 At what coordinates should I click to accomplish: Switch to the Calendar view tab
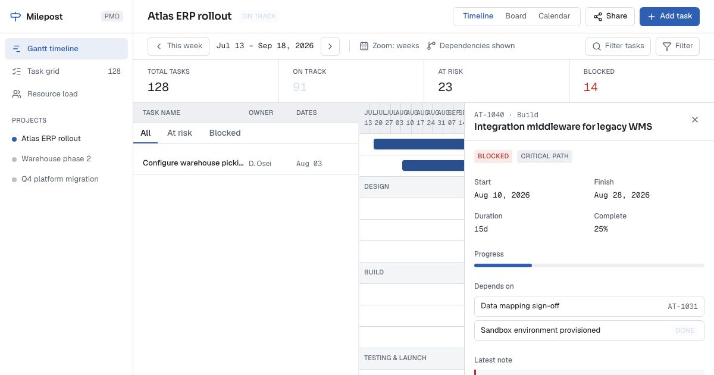pyautogui.click(x=554, y=16)
